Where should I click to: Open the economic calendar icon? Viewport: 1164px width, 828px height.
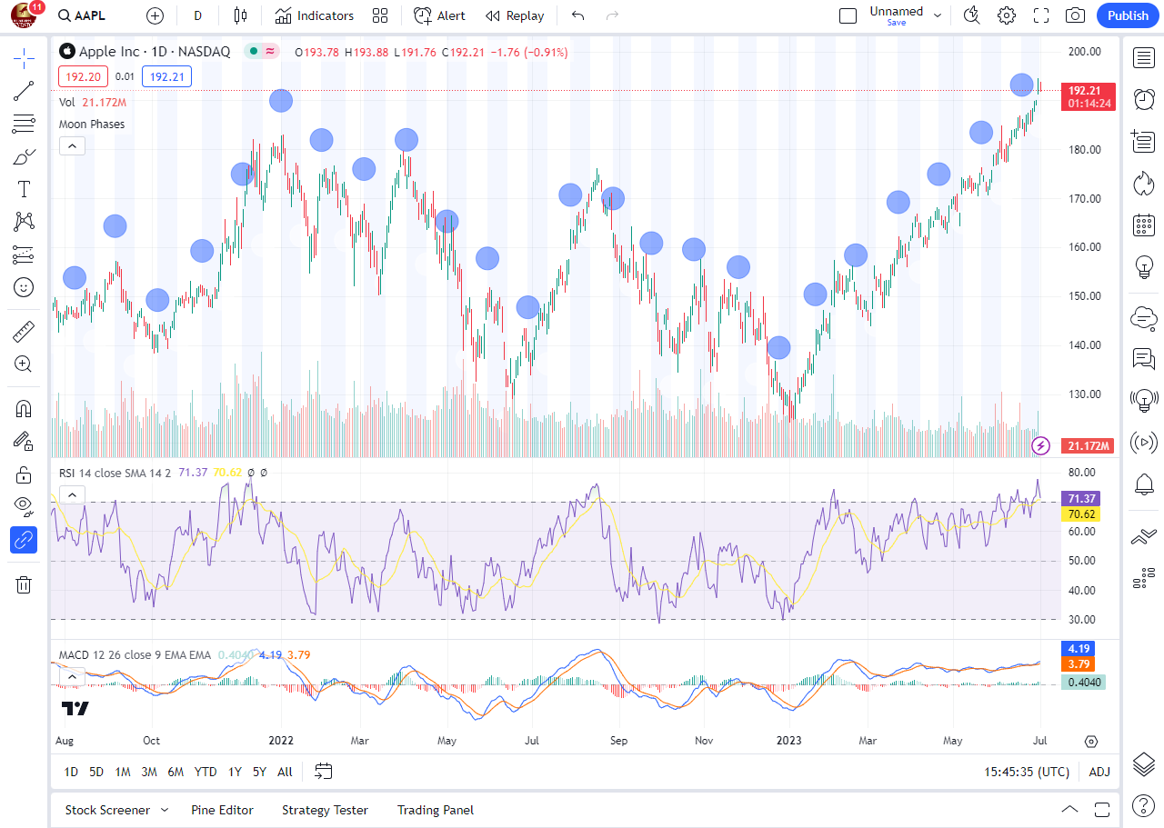[1143, 224]
